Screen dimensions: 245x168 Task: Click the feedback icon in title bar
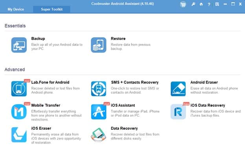tap(217, 4)
